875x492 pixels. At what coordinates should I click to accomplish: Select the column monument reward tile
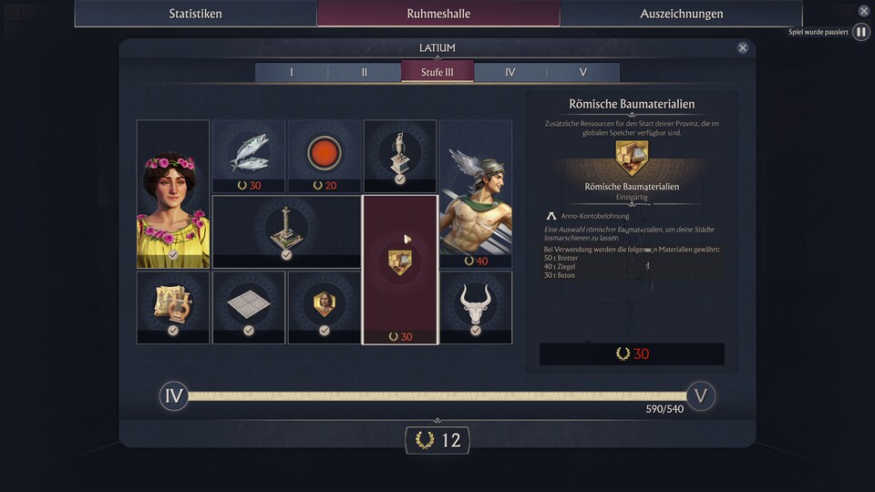coord(287,231)
